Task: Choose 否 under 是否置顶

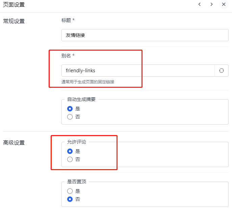Action: [70, 199]
